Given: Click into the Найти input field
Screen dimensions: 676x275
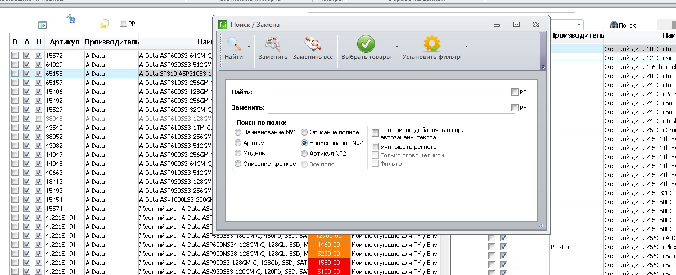Looking at the screenshot, I should tap(389, 92).
